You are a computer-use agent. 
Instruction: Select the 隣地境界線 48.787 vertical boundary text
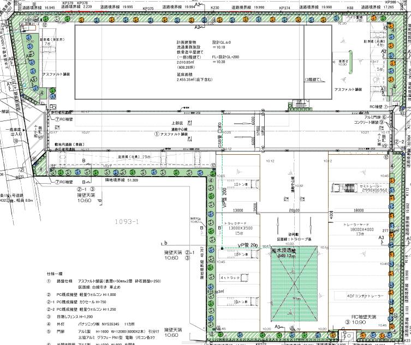(x=202, y=263)
